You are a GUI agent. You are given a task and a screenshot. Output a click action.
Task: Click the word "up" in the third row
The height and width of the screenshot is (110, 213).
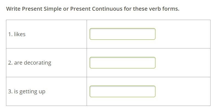coord(42,92)
